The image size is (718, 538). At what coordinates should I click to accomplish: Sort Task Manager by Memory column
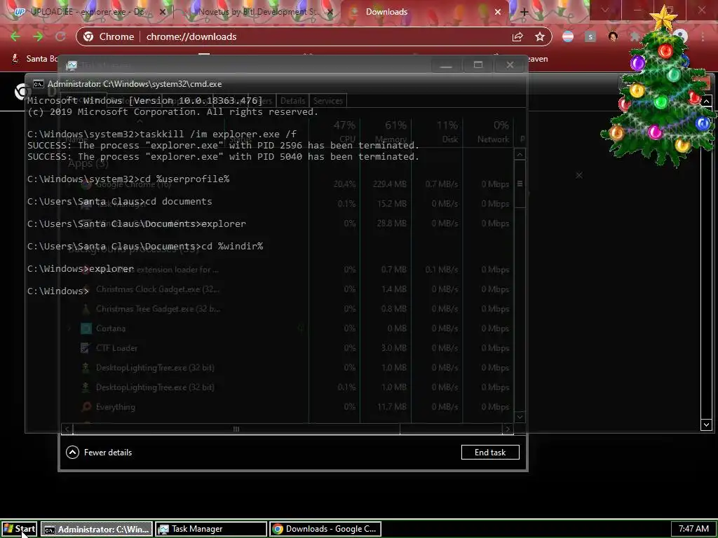point(386,132)
